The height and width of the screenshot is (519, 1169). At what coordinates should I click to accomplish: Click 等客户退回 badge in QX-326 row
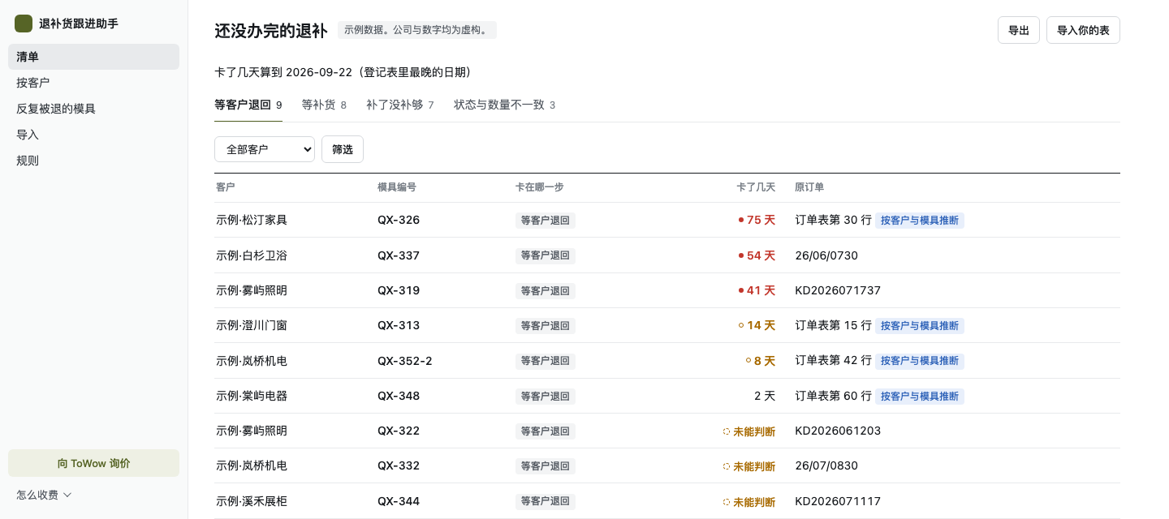point(546,220)
